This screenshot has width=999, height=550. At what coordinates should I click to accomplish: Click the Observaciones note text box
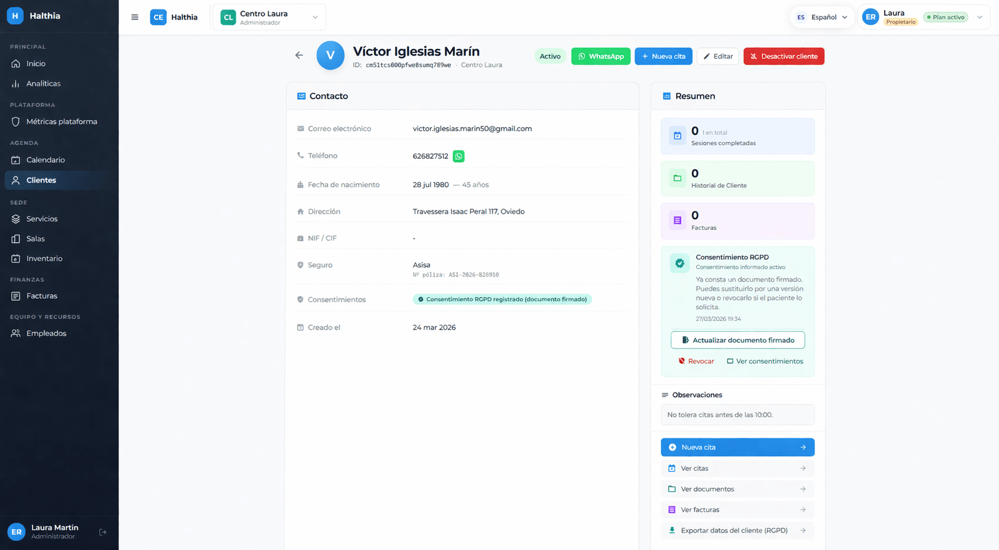[x=737, y=415]
